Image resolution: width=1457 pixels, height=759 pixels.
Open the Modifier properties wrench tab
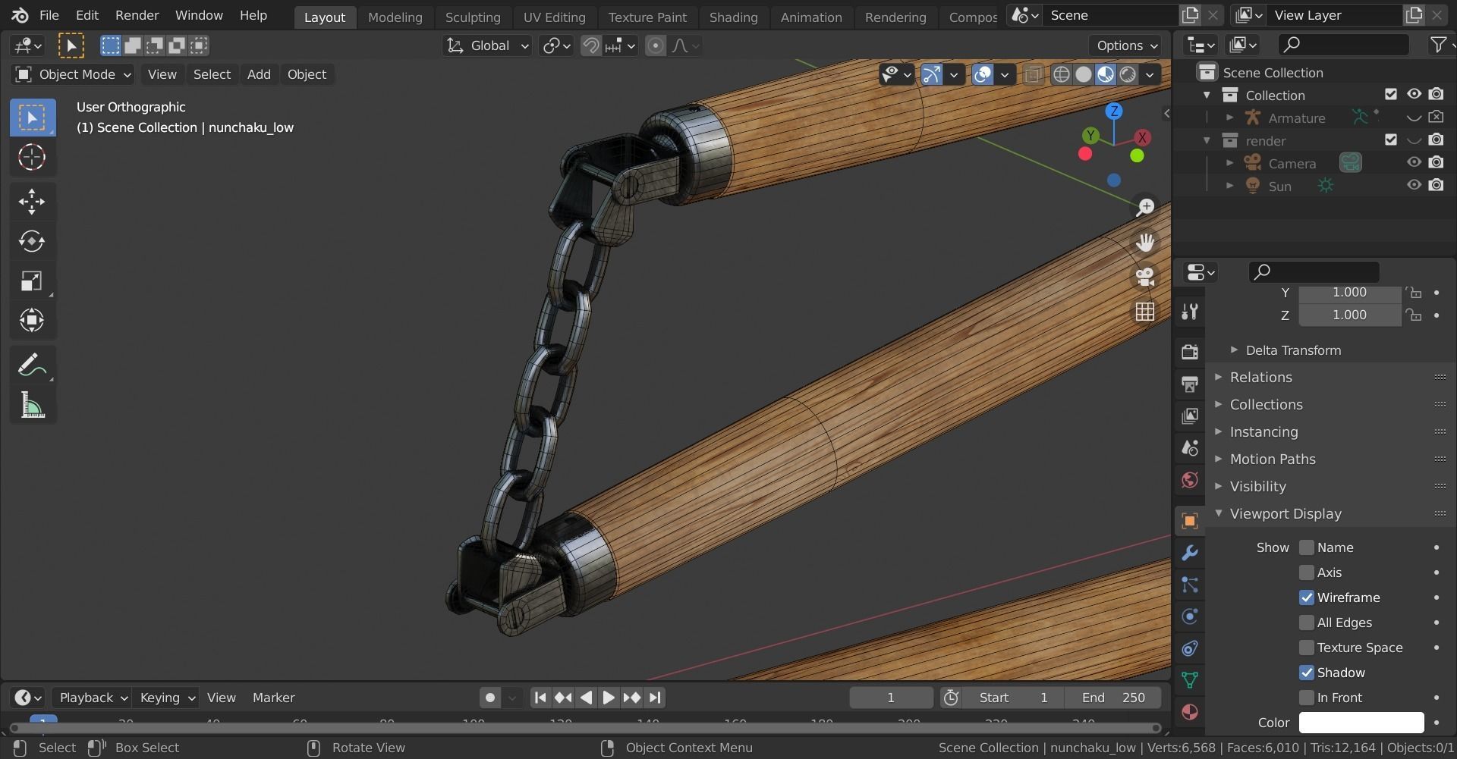pyautogui.click(x=1190, y=553)
